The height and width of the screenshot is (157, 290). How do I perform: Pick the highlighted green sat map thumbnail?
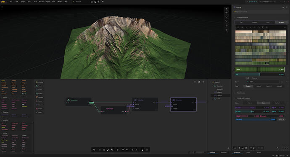261,63
